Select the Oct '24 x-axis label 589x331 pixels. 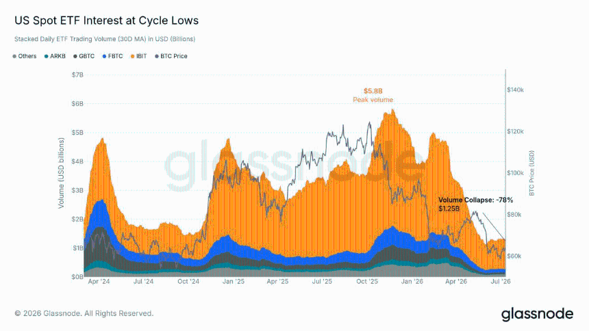[188, 282]
